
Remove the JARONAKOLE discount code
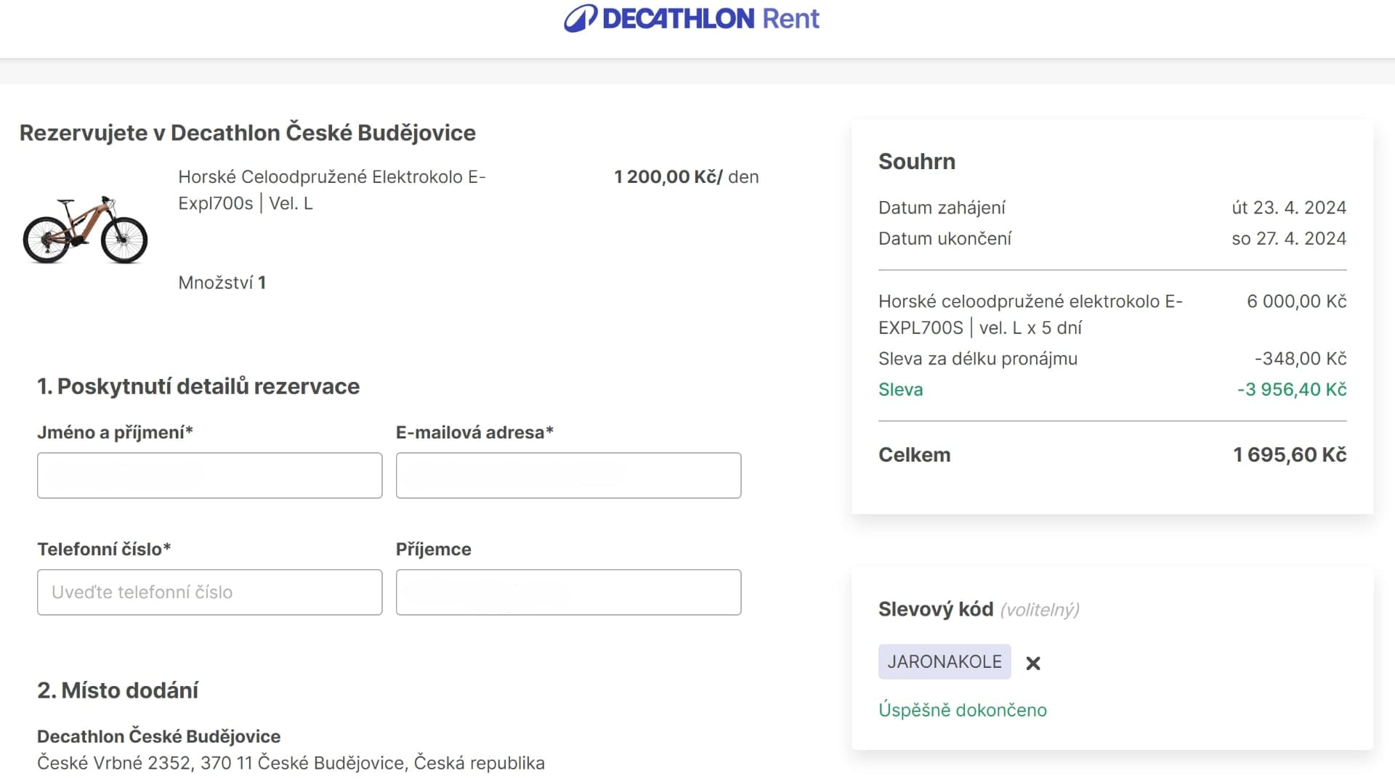(x=1032, y=663)
